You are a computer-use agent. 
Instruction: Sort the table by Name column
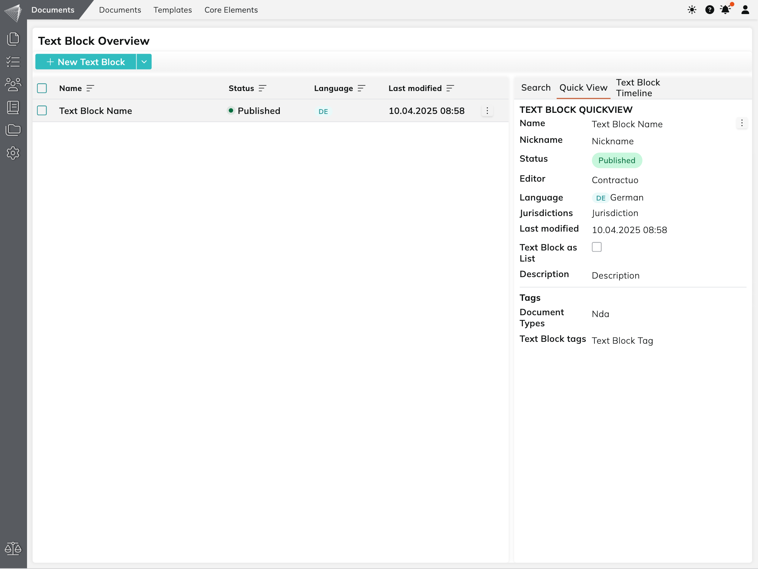[90, 88]
